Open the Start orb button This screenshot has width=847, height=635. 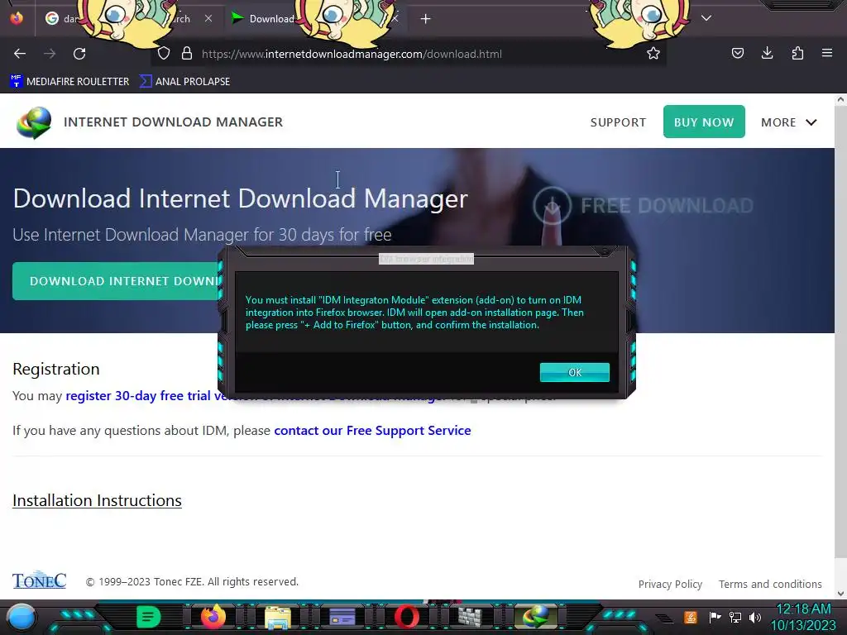21,617
